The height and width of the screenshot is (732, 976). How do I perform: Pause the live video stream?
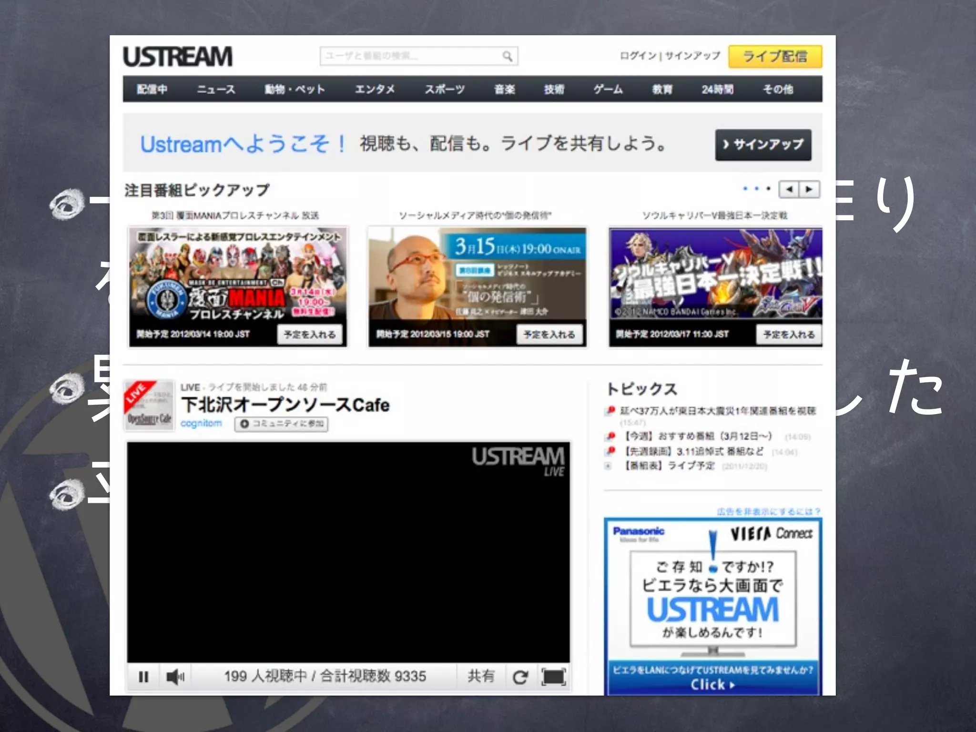pyautogui.click(x=143, y=677)
